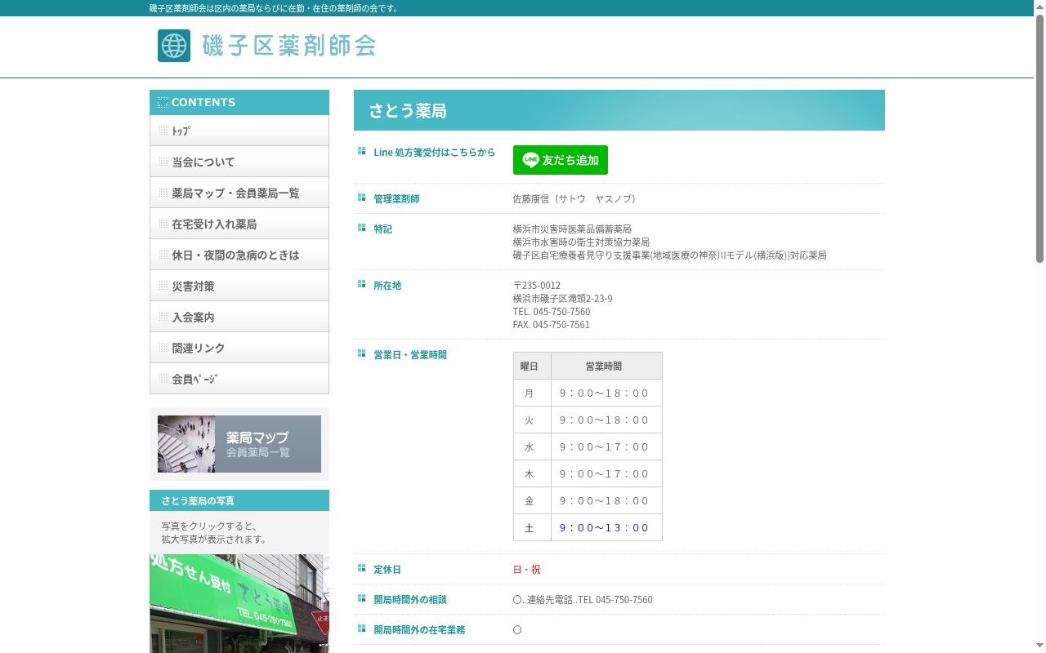The height and width of the screenshot is (653, 1046).
Task: Click the さとう薬局の写真 panel heading
Action: [239, 500]
